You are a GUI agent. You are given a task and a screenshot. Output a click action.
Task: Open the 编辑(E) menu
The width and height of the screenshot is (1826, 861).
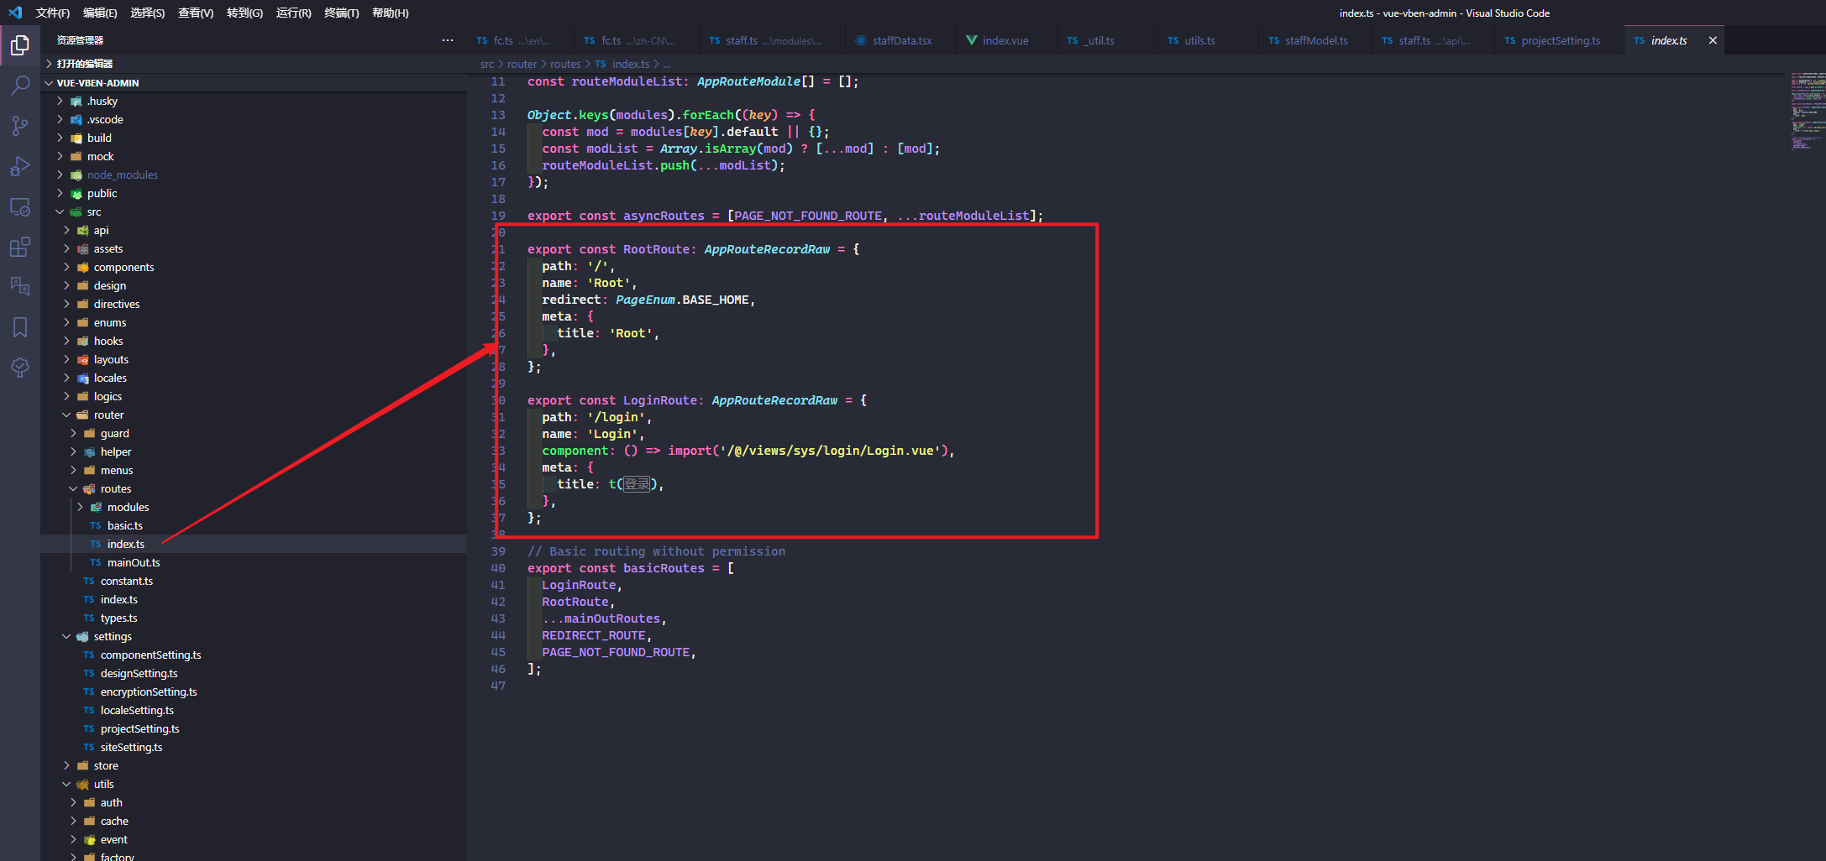[100, 13]
